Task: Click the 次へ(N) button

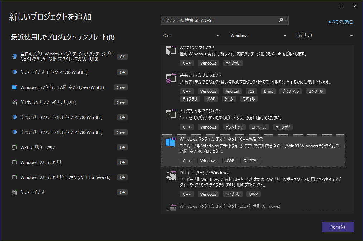Action: click(338, 227)
